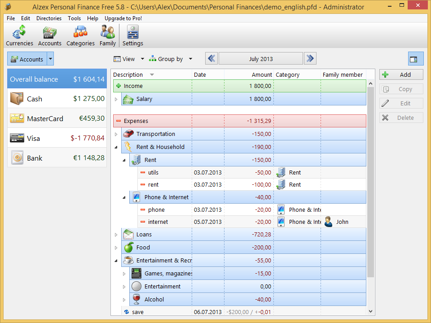Viewport: 431px width, 323px height.
Task: Click the vertical scrollbar down arrow
Action: 370,311
